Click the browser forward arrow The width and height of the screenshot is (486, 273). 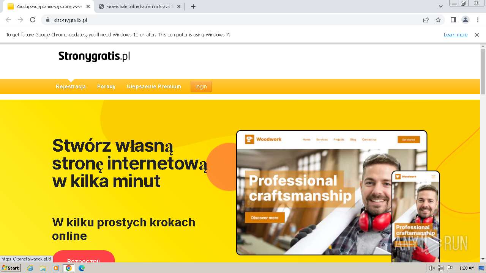tap(21, 20)
